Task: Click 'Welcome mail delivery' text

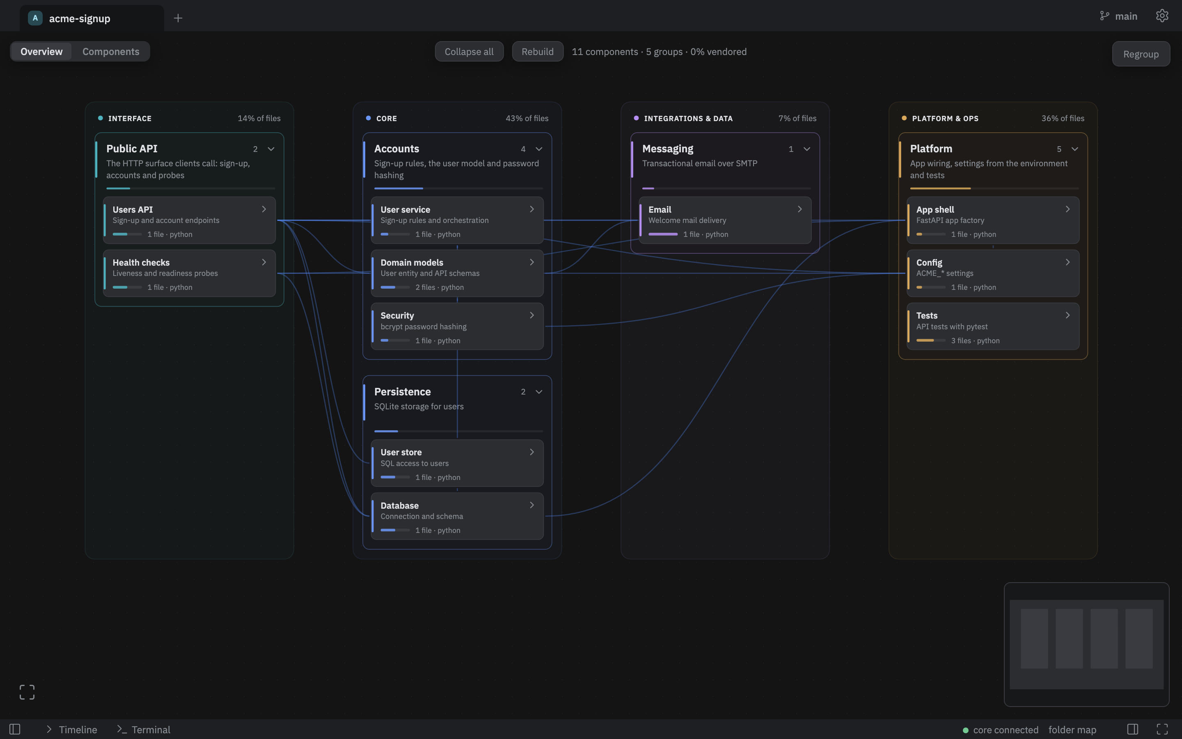Action: click(687, 220)
